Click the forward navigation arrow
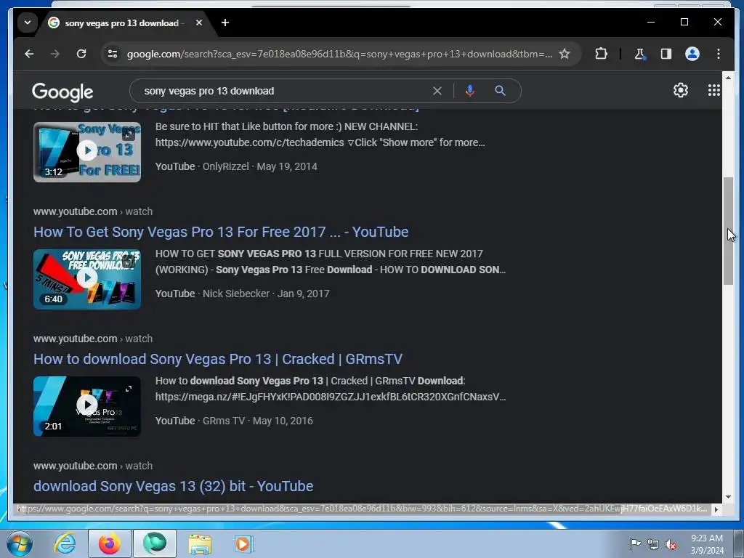 coord(55,54)
